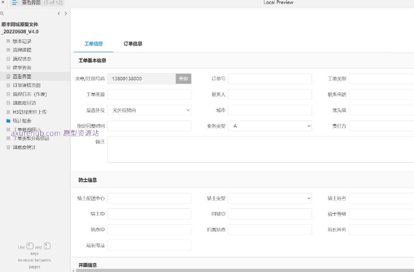This screenshot has height=272, width=414.
Task: Open the 流程日志 (作废) page
Action: pyautogui.click(x=30, y=94)
